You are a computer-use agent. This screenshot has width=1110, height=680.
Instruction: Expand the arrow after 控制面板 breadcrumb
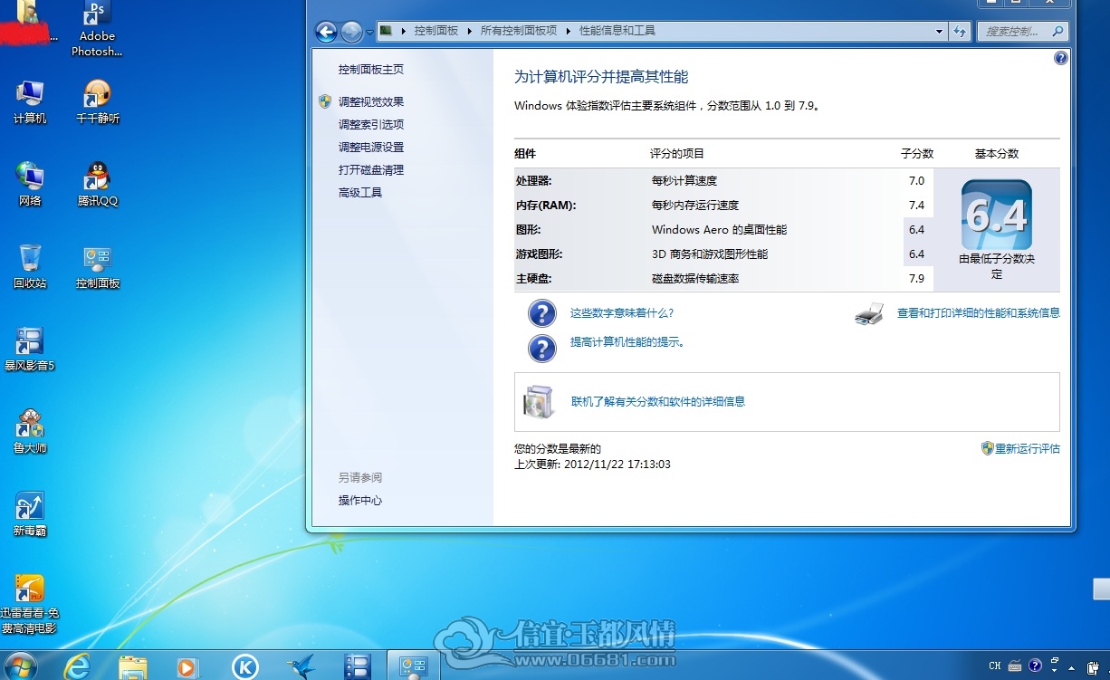(x=470, y=31)
